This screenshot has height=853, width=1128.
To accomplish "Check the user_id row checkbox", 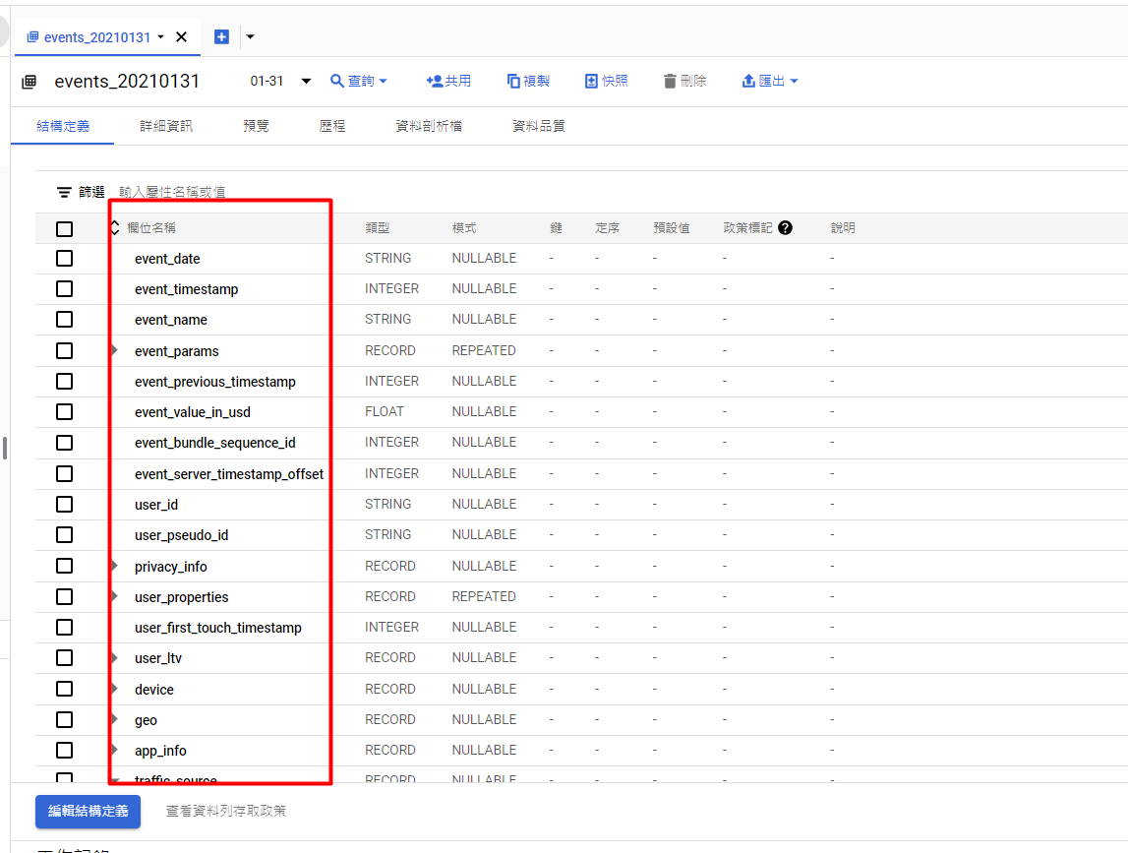I will [x=64, y=504].
